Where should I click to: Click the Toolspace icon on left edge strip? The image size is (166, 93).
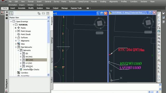point(2,13)
